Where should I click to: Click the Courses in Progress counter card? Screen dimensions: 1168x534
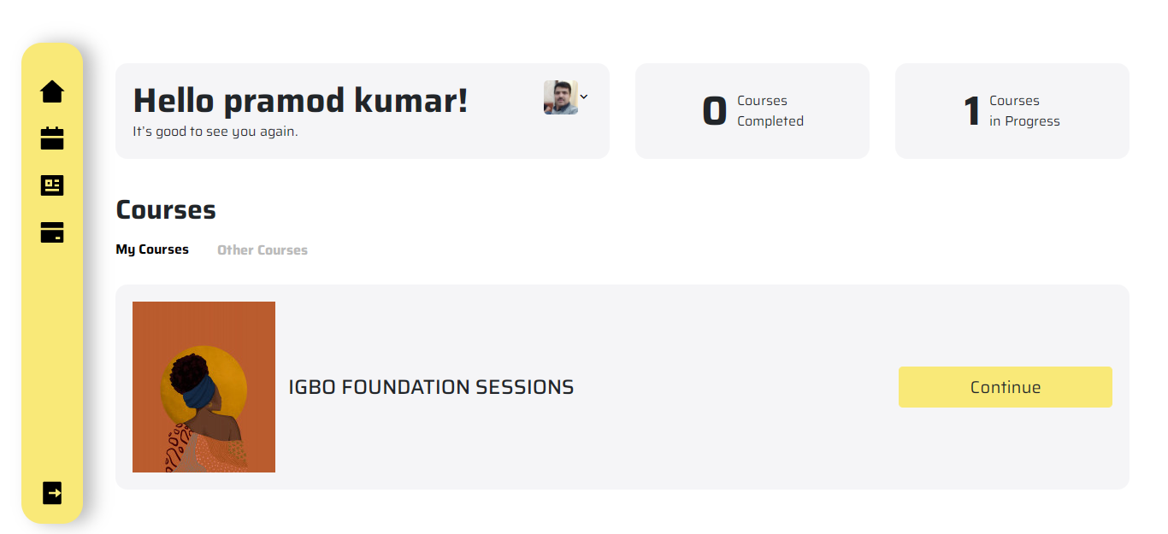(x=1012, y=111)
